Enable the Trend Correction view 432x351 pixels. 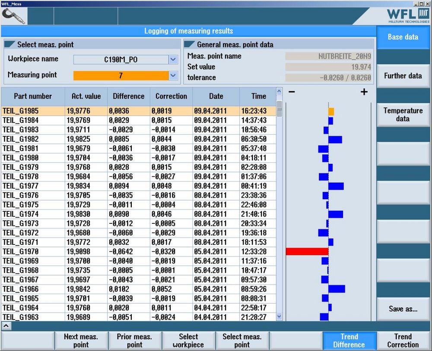[x=403, y=341]
